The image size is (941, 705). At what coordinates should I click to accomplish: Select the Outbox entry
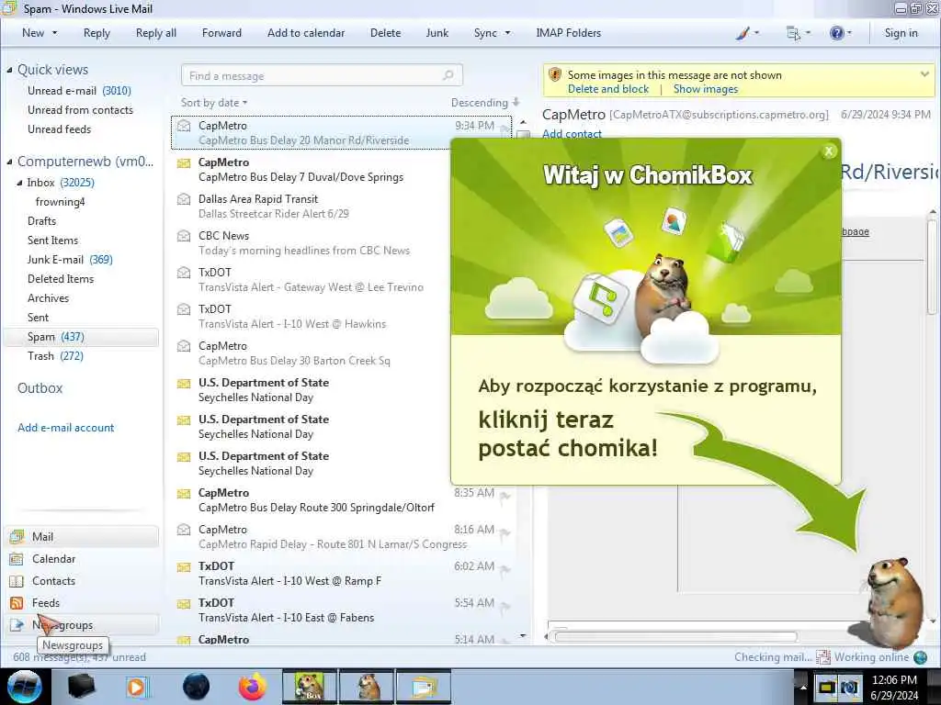(x=40, y=388)
